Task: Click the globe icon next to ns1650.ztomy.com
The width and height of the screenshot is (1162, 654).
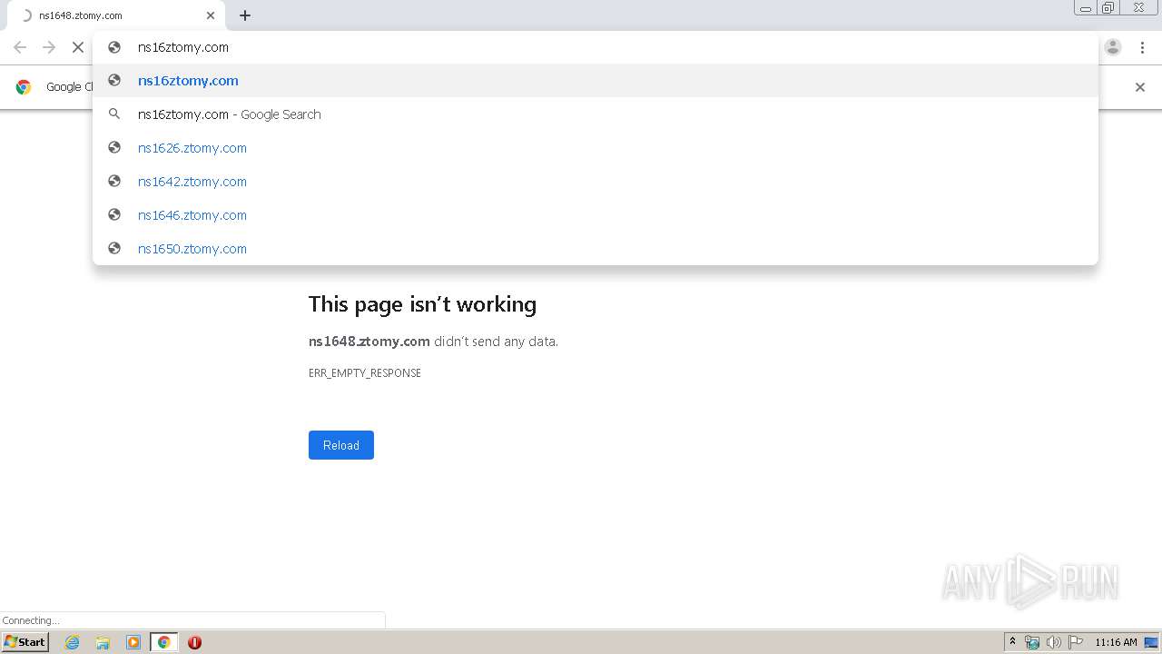Action: click(114, 249)
